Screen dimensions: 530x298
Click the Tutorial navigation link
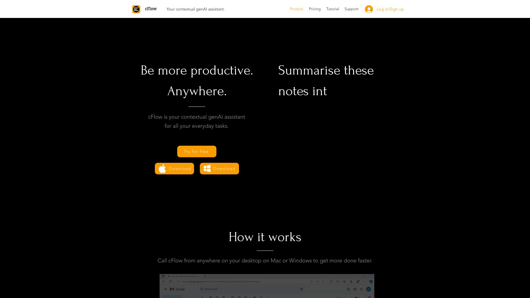332,9
